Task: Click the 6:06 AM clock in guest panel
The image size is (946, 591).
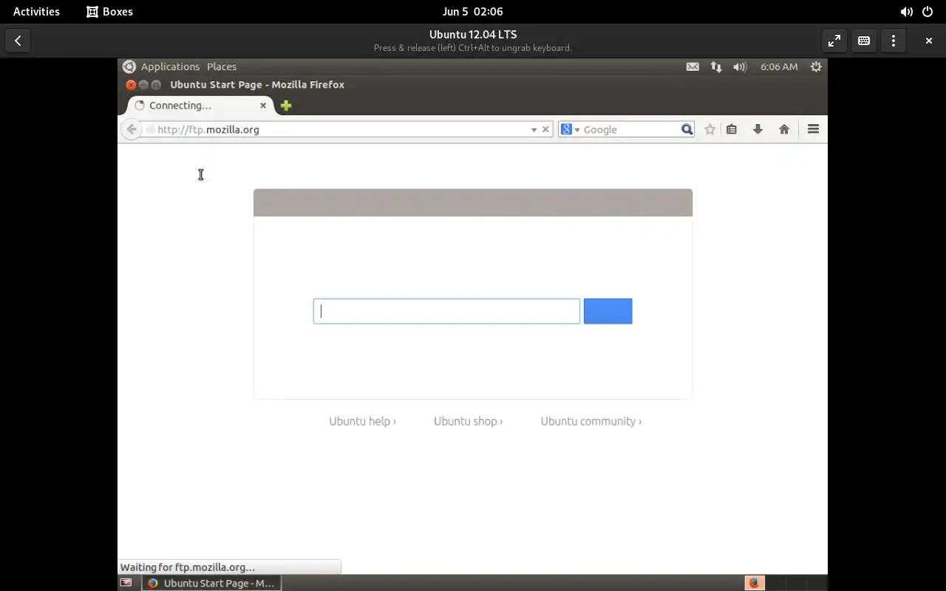Action: 779,66
